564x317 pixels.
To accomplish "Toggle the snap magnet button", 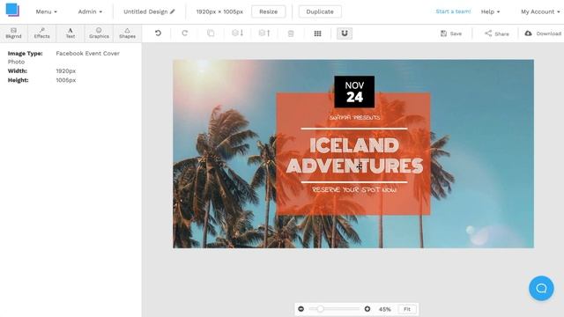I will [345, 33].
